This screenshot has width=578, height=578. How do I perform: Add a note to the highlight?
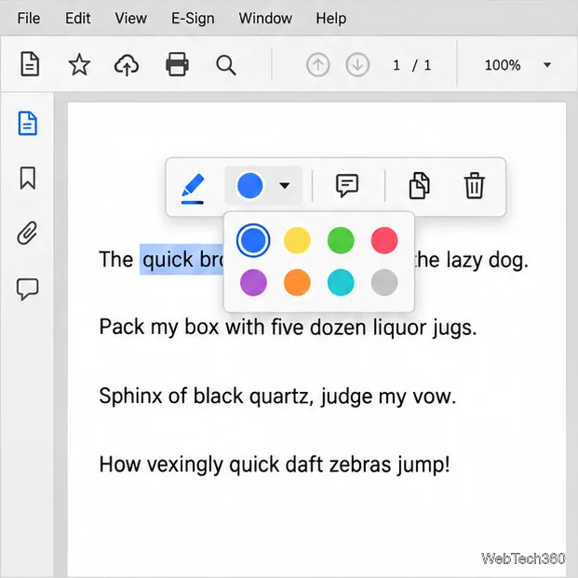pos(347,185)
